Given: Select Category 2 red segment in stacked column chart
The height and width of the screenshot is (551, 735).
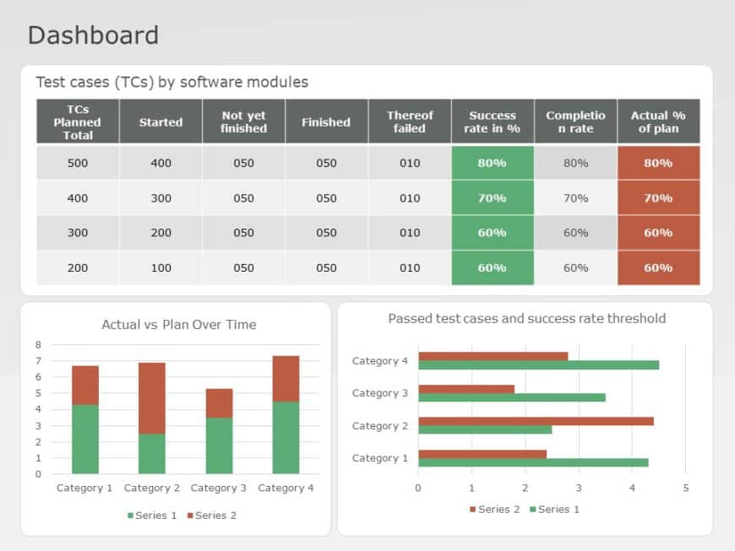Looking at the screenshot, I should pos(152,398).
